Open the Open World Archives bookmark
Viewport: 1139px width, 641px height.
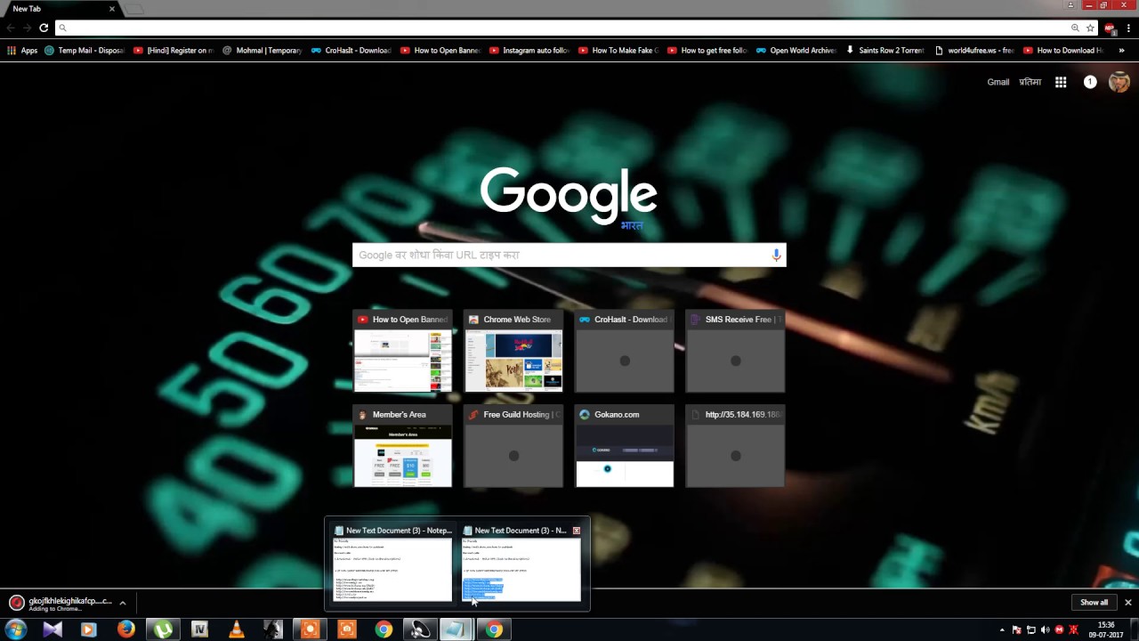tap(796, 51)
